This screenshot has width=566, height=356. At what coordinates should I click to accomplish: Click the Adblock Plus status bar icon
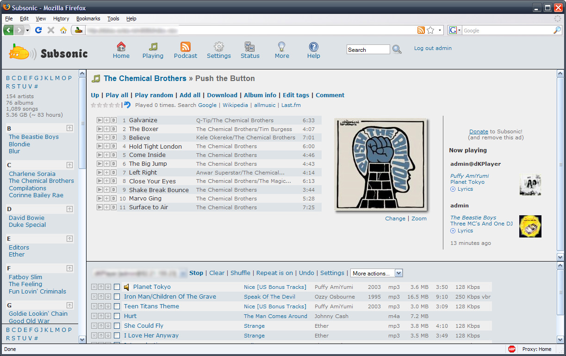[x=512, y=349]
